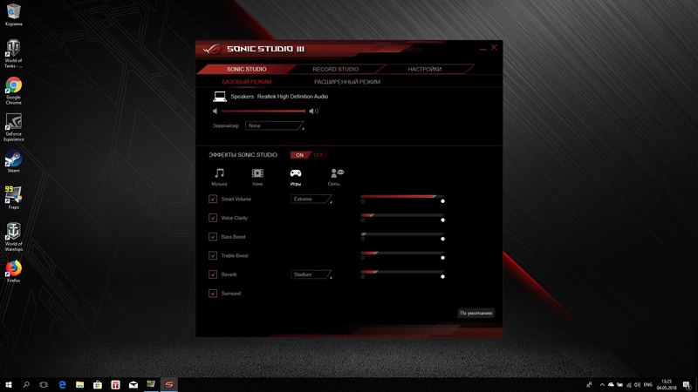
Task: Click the taskbar clock and date
Action: [667, 385]
